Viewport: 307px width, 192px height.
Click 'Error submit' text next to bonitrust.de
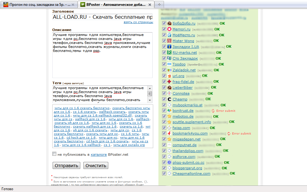pos(226,111)
